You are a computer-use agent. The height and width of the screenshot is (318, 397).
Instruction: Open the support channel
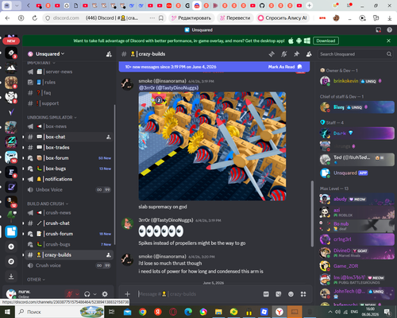69,103
